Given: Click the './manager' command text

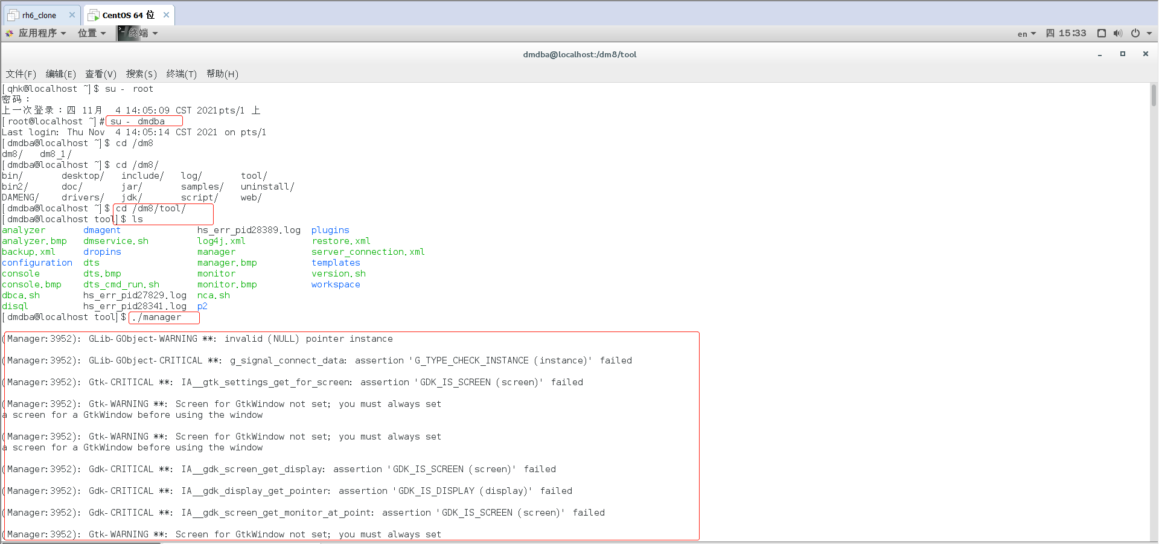Looking at the screenshot, I should coord(156,317).
